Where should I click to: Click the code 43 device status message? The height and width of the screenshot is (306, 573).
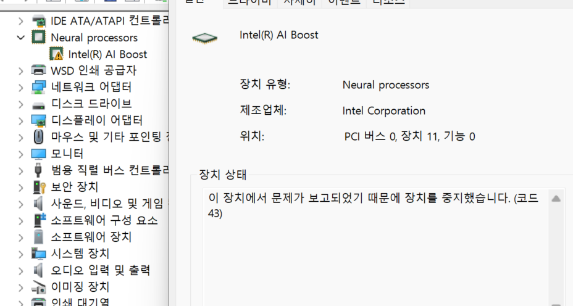click(373, 205)
